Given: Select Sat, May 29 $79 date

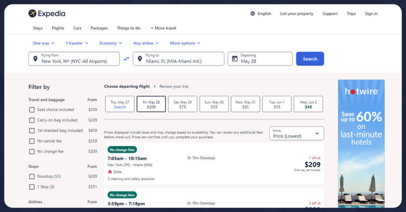Looking at the screenshot, I should coord(182,104).
